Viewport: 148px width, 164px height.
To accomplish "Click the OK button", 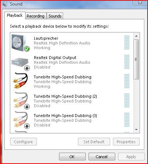I will click(72, 157).
